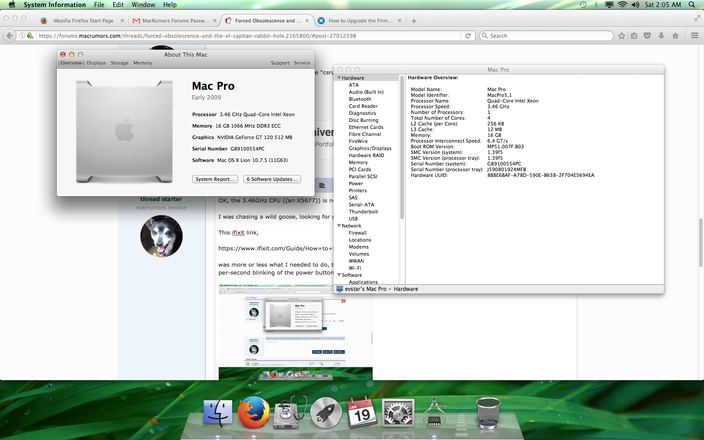Open the Edit menu
The height and width of the screenshot is (440, 704).
118,5
